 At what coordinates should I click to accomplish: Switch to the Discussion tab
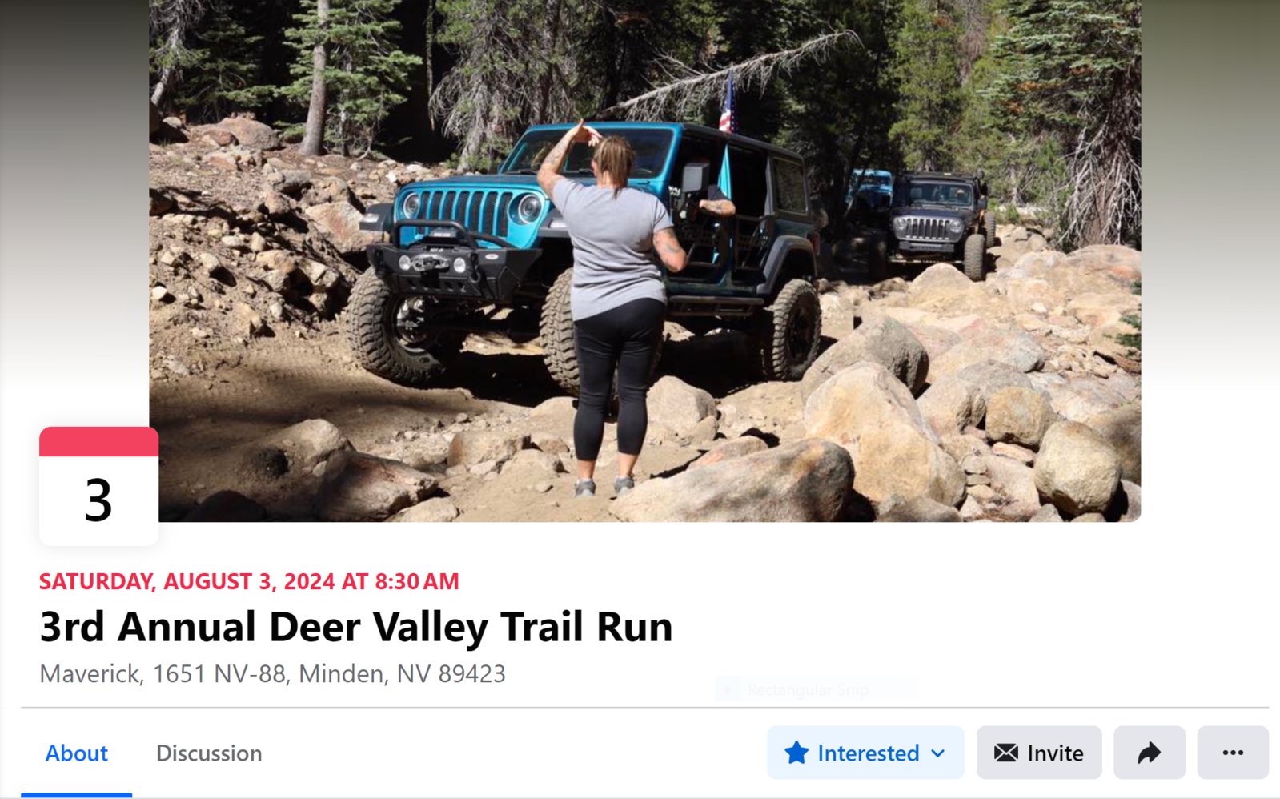click(209, 753)
